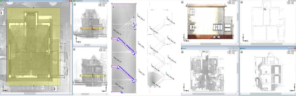Click the FARO_Scan_007 marker at the stair base
The width and height of the screenshot is (296, 96).
coord(152,80)
